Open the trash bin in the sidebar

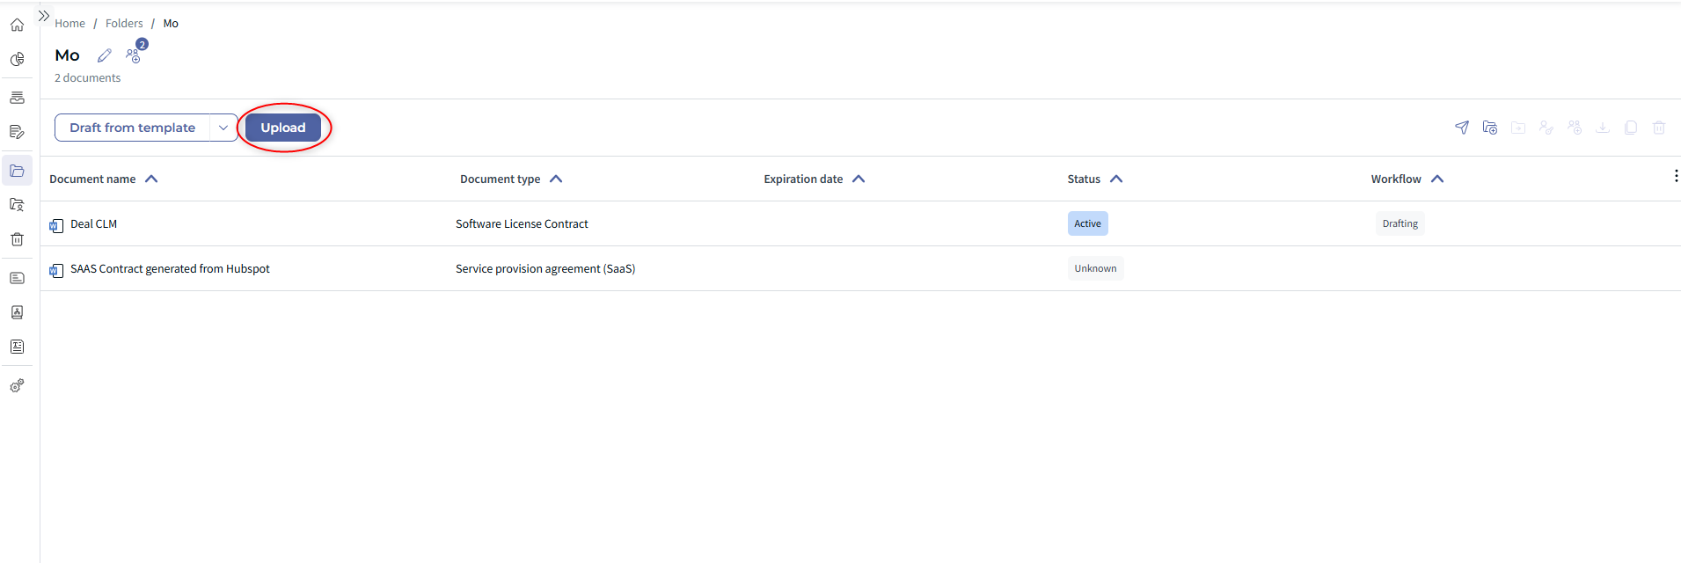17,239
